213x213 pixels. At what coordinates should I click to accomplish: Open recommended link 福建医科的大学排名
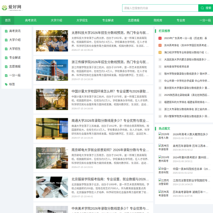pos(187,102)
